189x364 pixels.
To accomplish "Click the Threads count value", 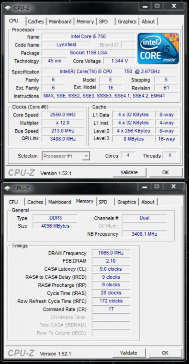I will point(170,156).
